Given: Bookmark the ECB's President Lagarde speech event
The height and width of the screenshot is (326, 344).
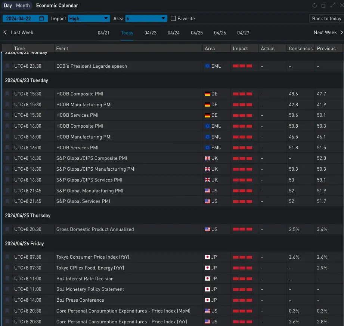Looking at the screenshot, I should click(x=7, y=66).
